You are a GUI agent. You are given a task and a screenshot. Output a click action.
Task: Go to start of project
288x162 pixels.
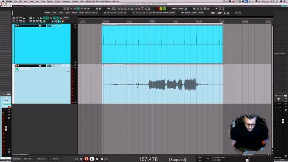[76, 159]
